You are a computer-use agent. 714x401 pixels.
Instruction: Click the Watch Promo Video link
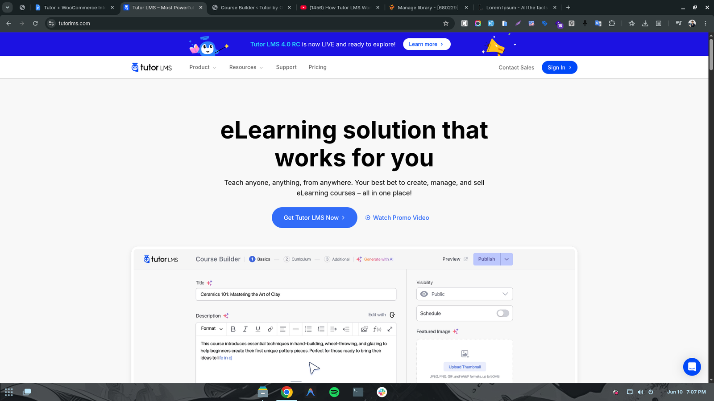pos(397,218)
